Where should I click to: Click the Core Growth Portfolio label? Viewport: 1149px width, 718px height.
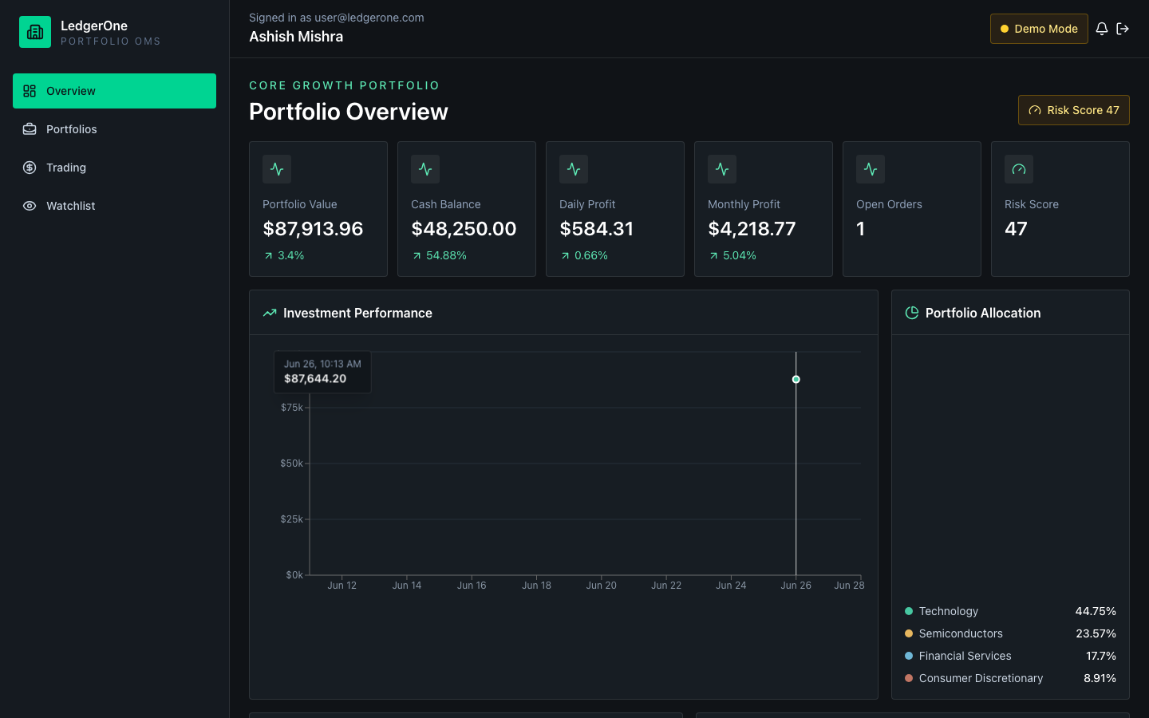click(x=345, y=85)
